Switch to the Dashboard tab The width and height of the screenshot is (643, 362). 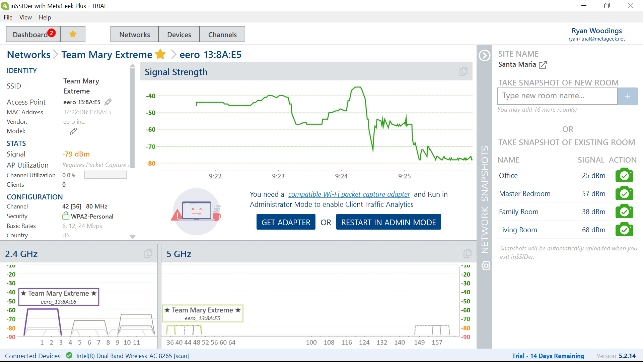(33, 34)
